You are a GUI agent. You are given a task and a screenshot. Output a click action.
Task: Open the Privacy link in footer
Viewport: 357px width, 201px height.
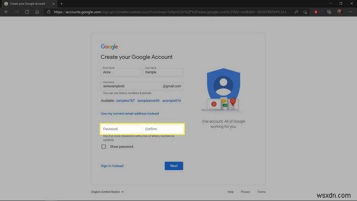click(x=245, y=192)
